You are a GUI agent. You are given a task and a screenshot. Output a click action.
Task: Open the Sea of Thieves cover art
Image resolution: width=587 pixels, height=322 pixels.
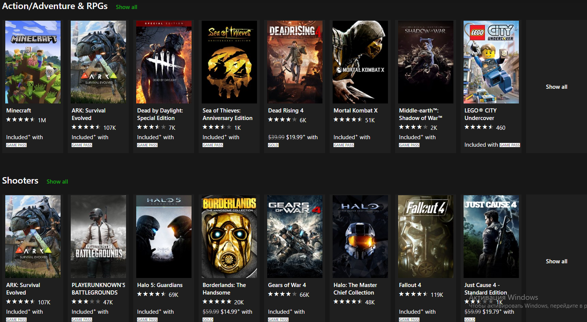(229, 62)
